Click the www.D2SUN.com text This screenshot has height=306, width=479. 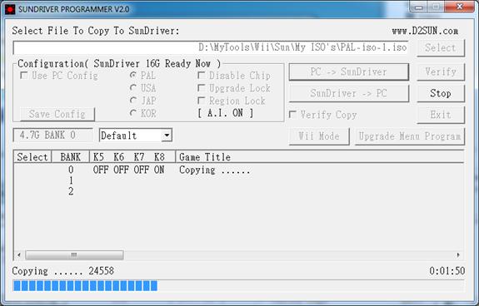425,31
